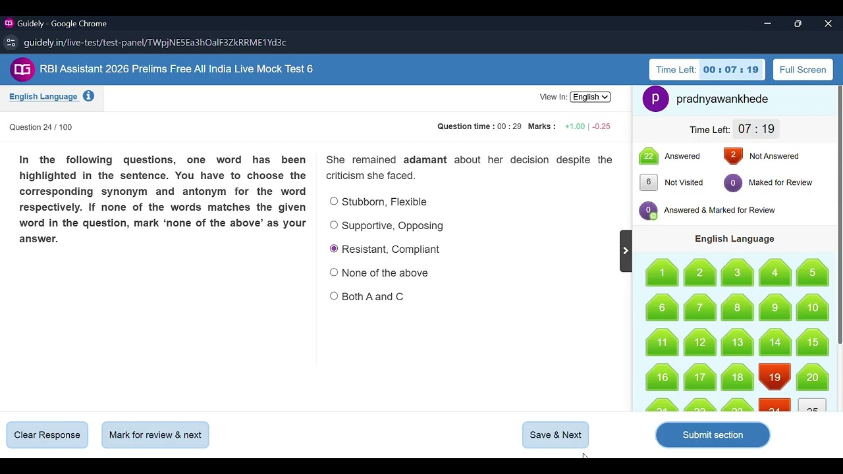Open the English Language section info icon

(x=88, y=96)
